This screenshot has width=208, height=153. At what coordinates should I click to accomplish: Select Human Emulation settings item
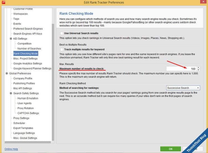28,98
